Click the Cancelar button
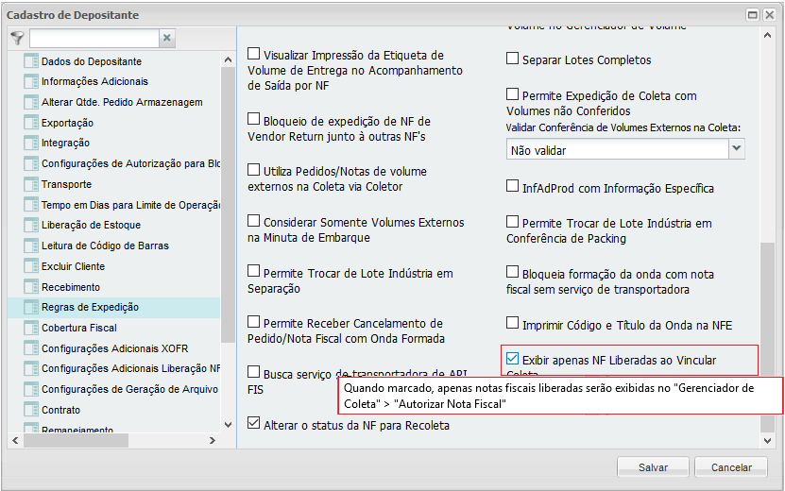The image size is (785, 491). [x=731, y=467]
